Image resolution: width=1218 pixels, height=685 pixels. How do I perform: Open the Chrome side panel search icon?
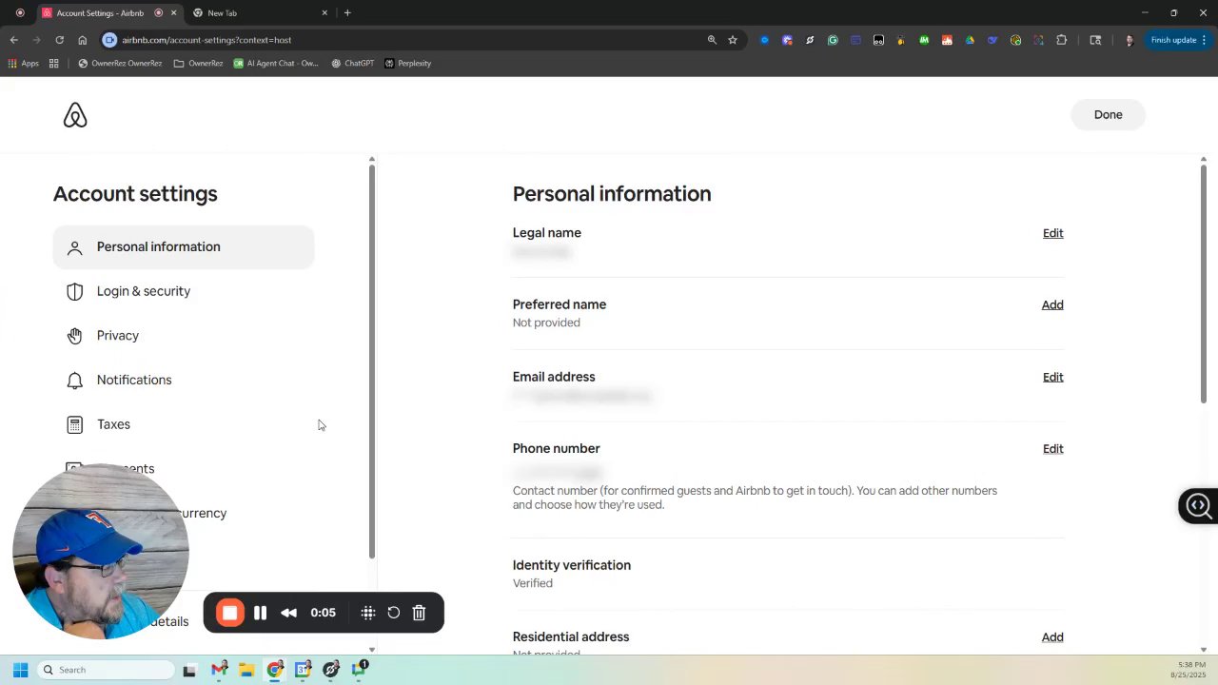coord(1095,40)
